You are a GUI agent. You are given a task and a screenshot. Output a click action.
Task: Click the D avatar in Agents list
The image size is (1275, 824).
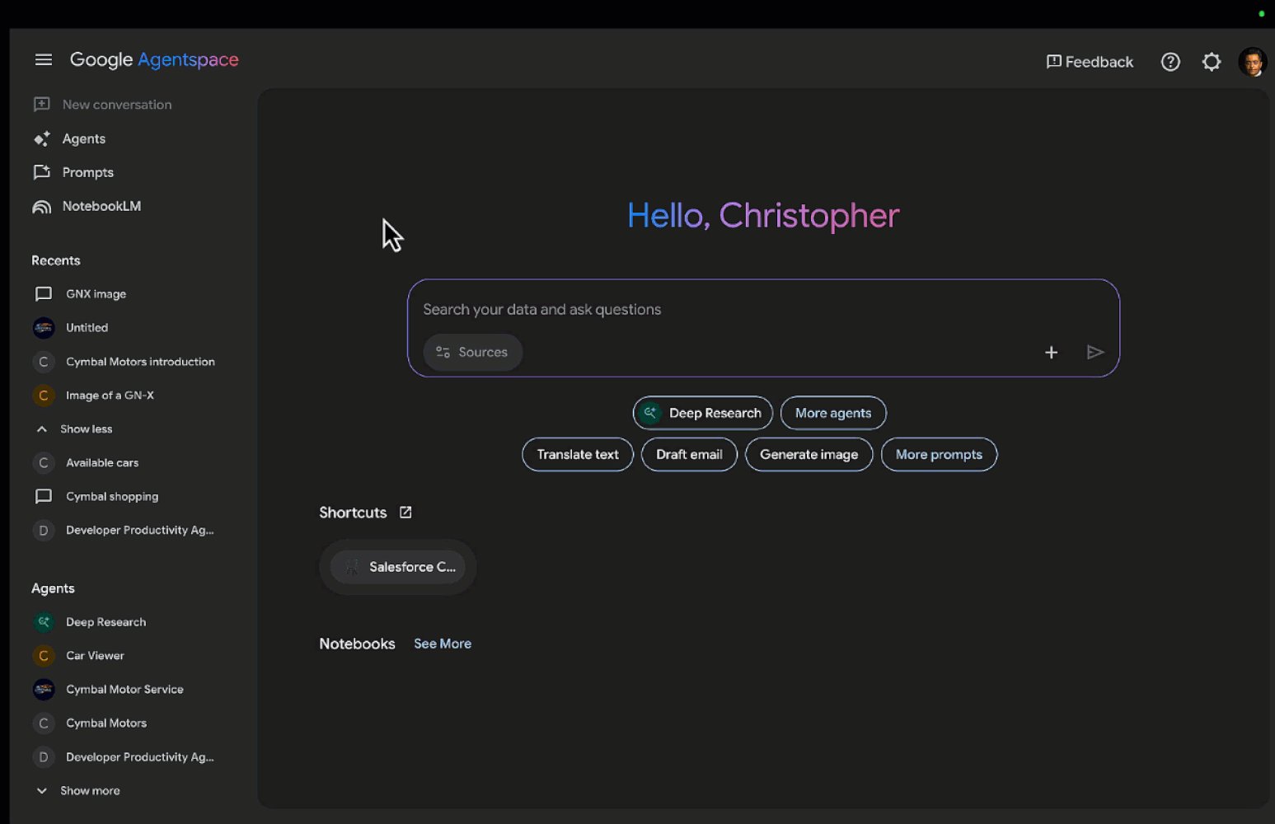[44, 757]
